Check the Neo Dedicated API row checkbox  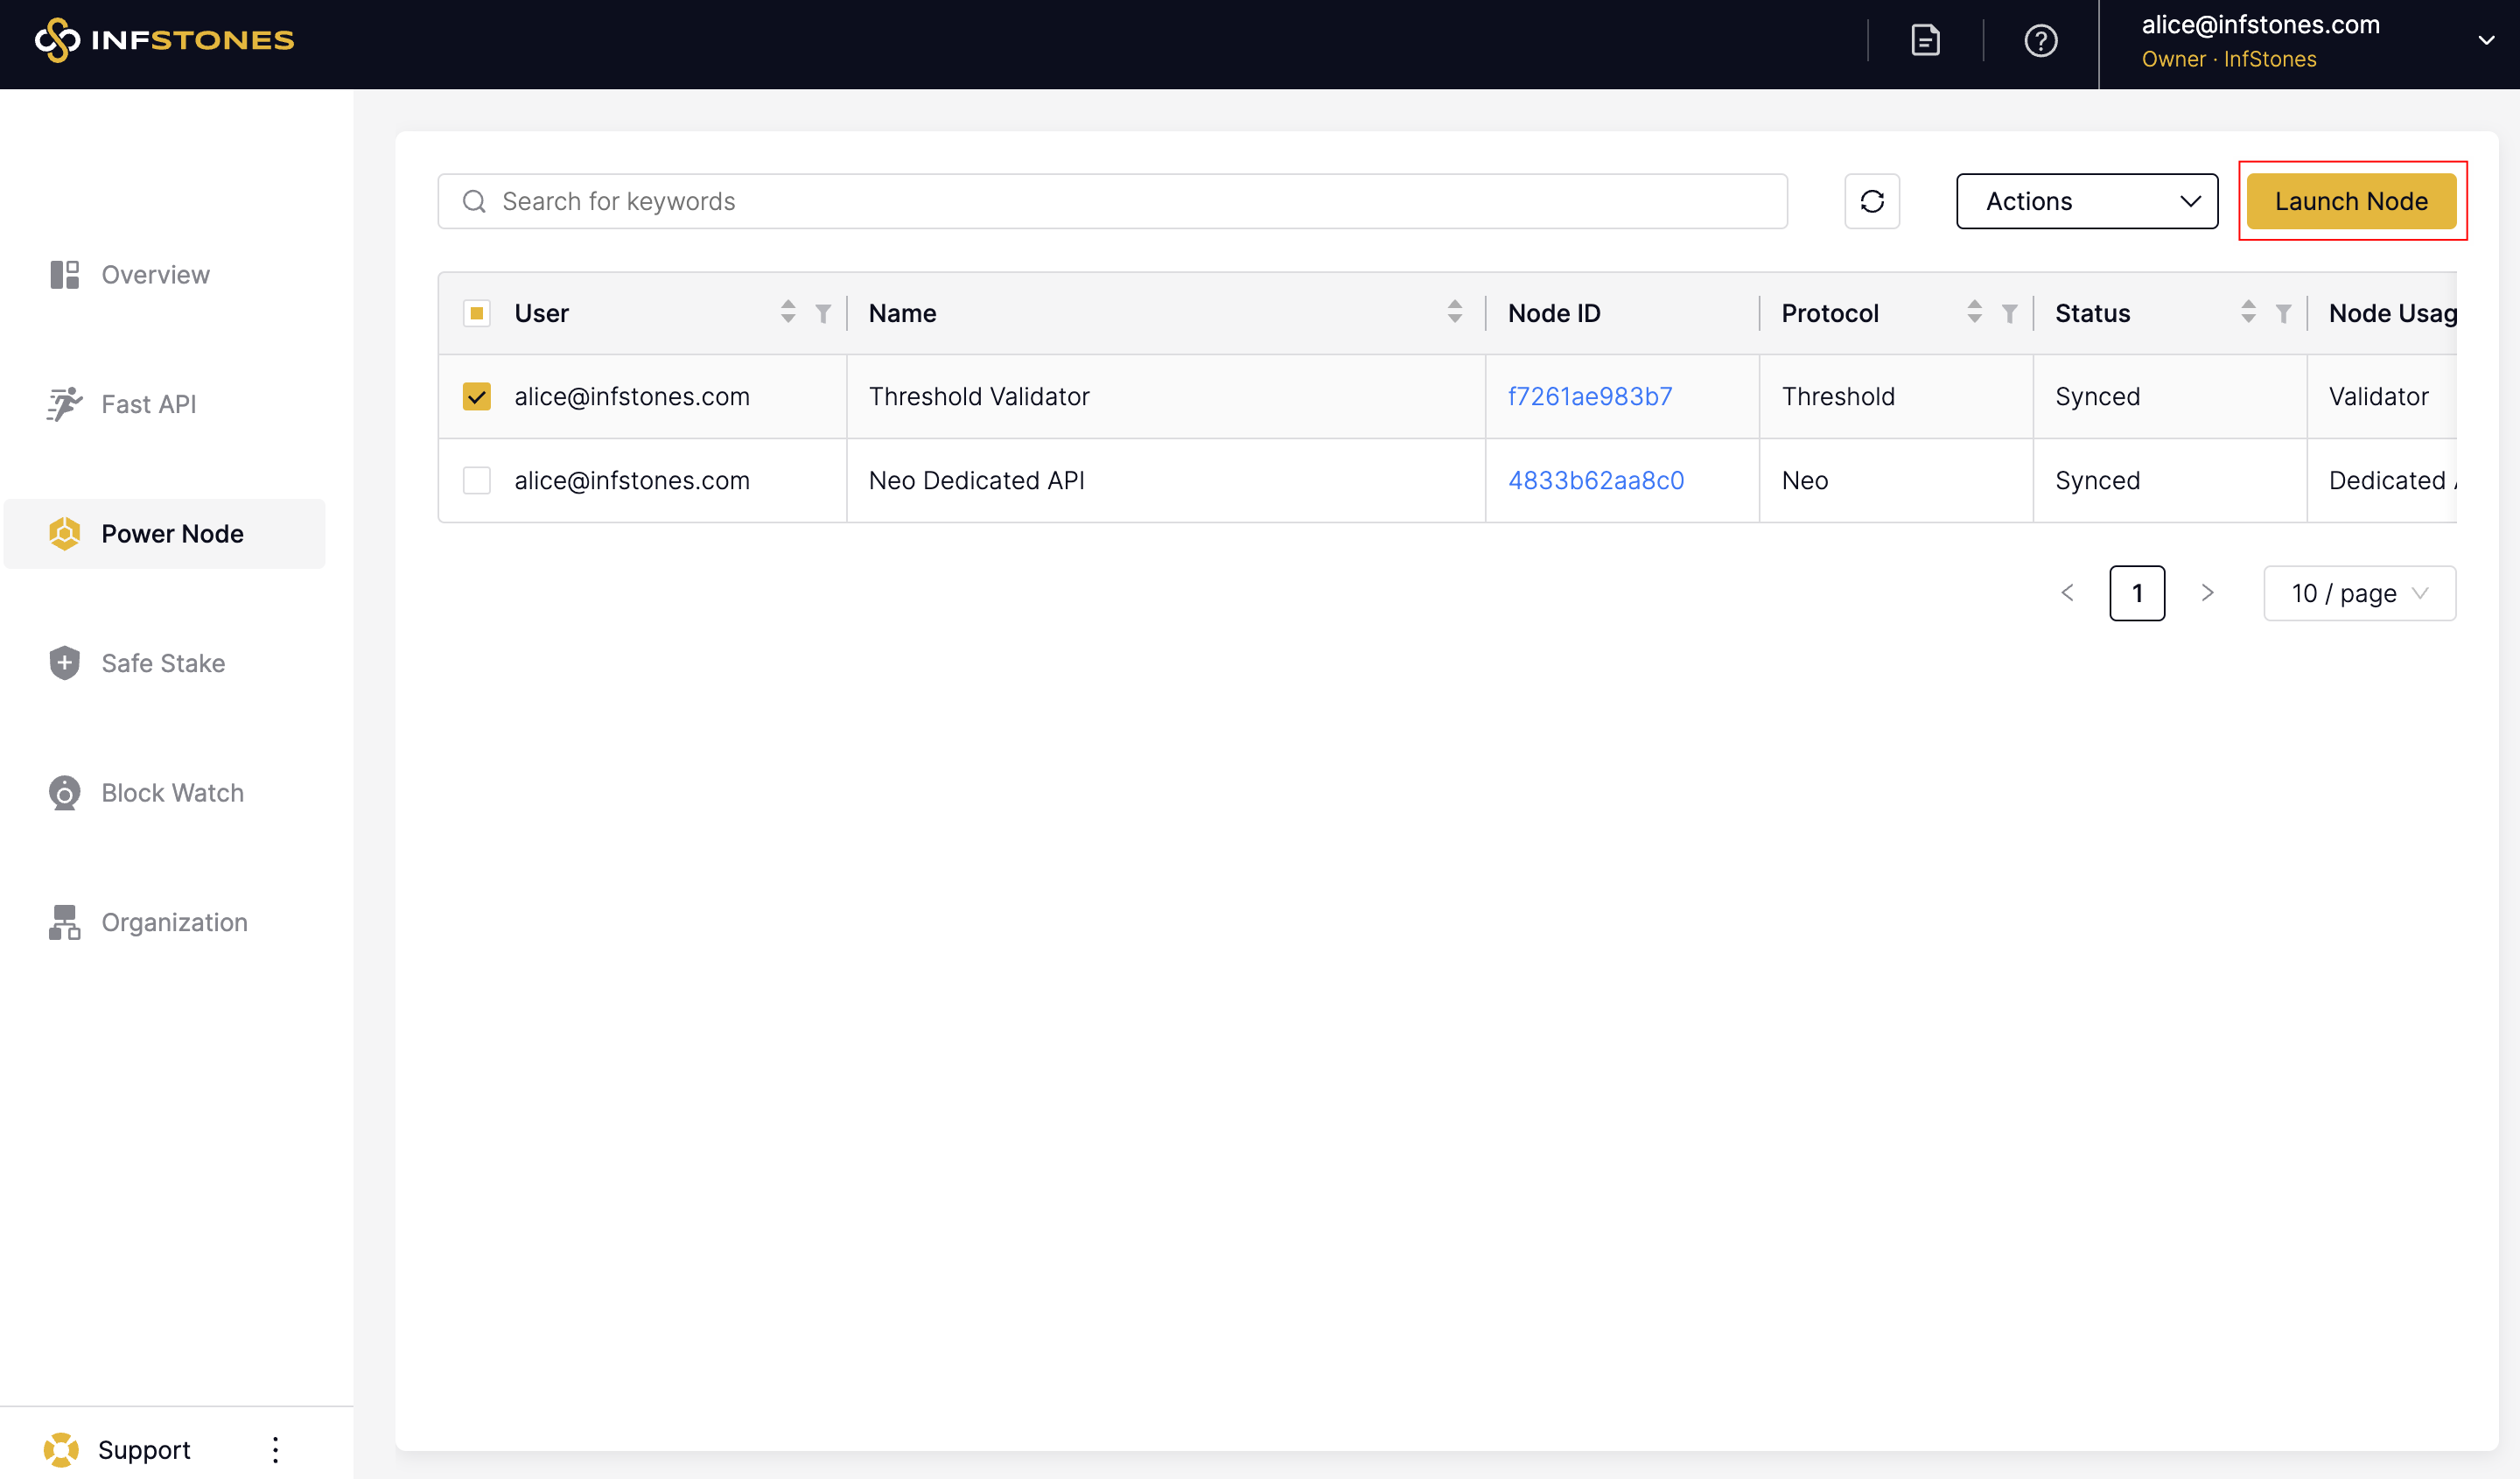(477, 481)
